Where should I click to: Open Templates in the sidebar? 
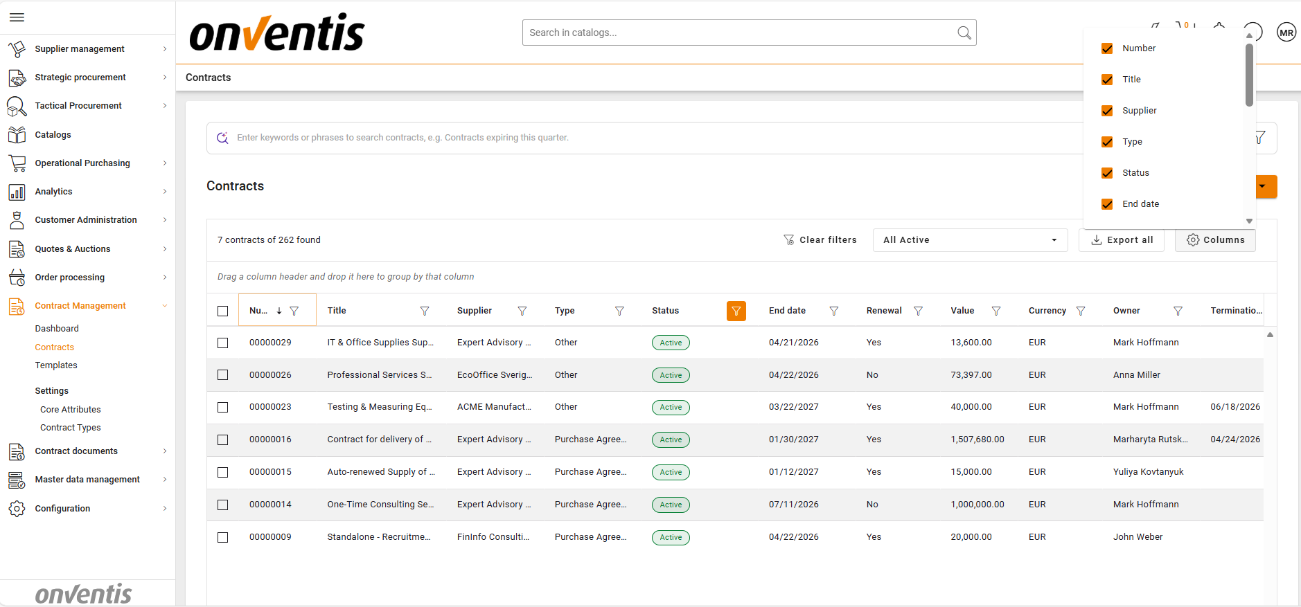(x=56, y=365)
